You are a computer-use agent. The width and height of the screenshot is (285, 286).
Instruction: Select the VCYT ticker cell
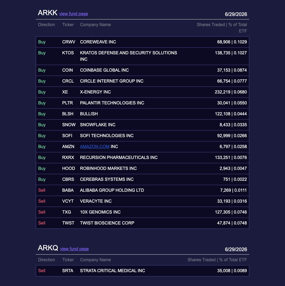point(68,201)
